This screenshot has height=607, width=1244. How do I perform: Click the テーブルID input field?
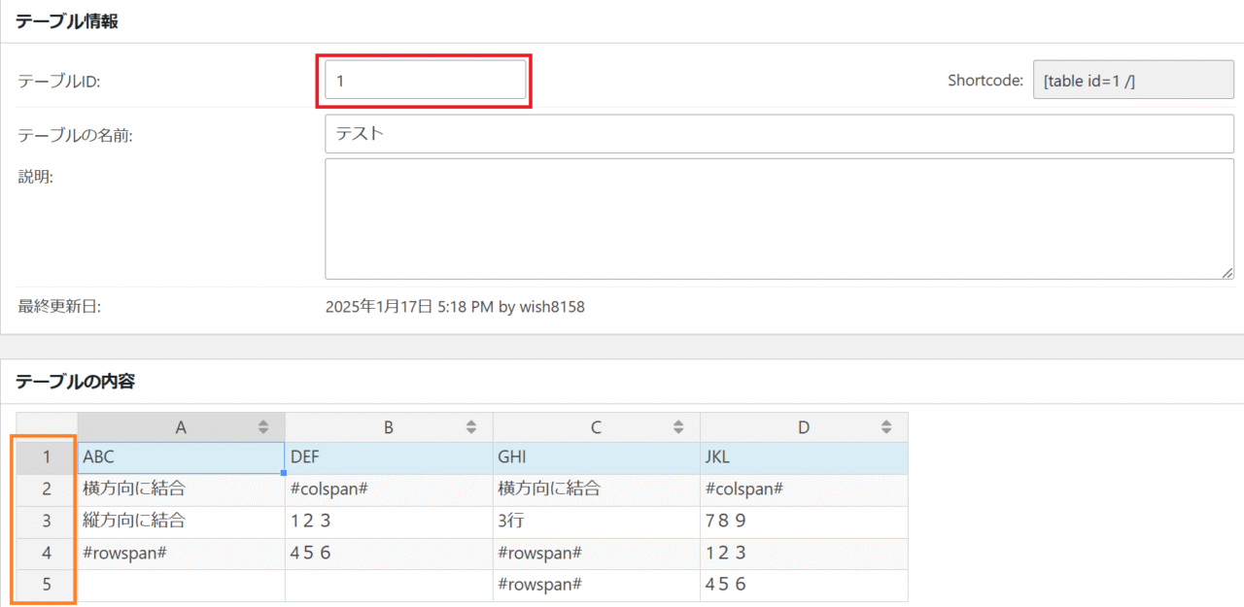[425, 81]
